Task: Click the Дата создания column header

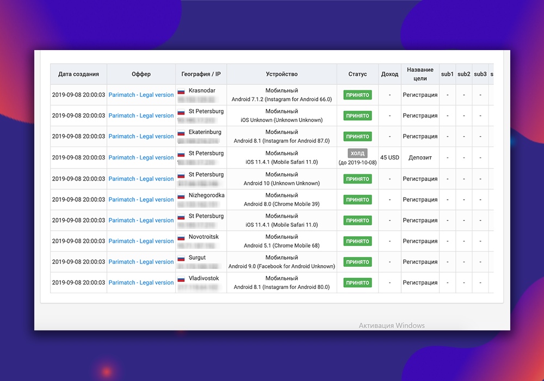Action: [x=78, y=74]
